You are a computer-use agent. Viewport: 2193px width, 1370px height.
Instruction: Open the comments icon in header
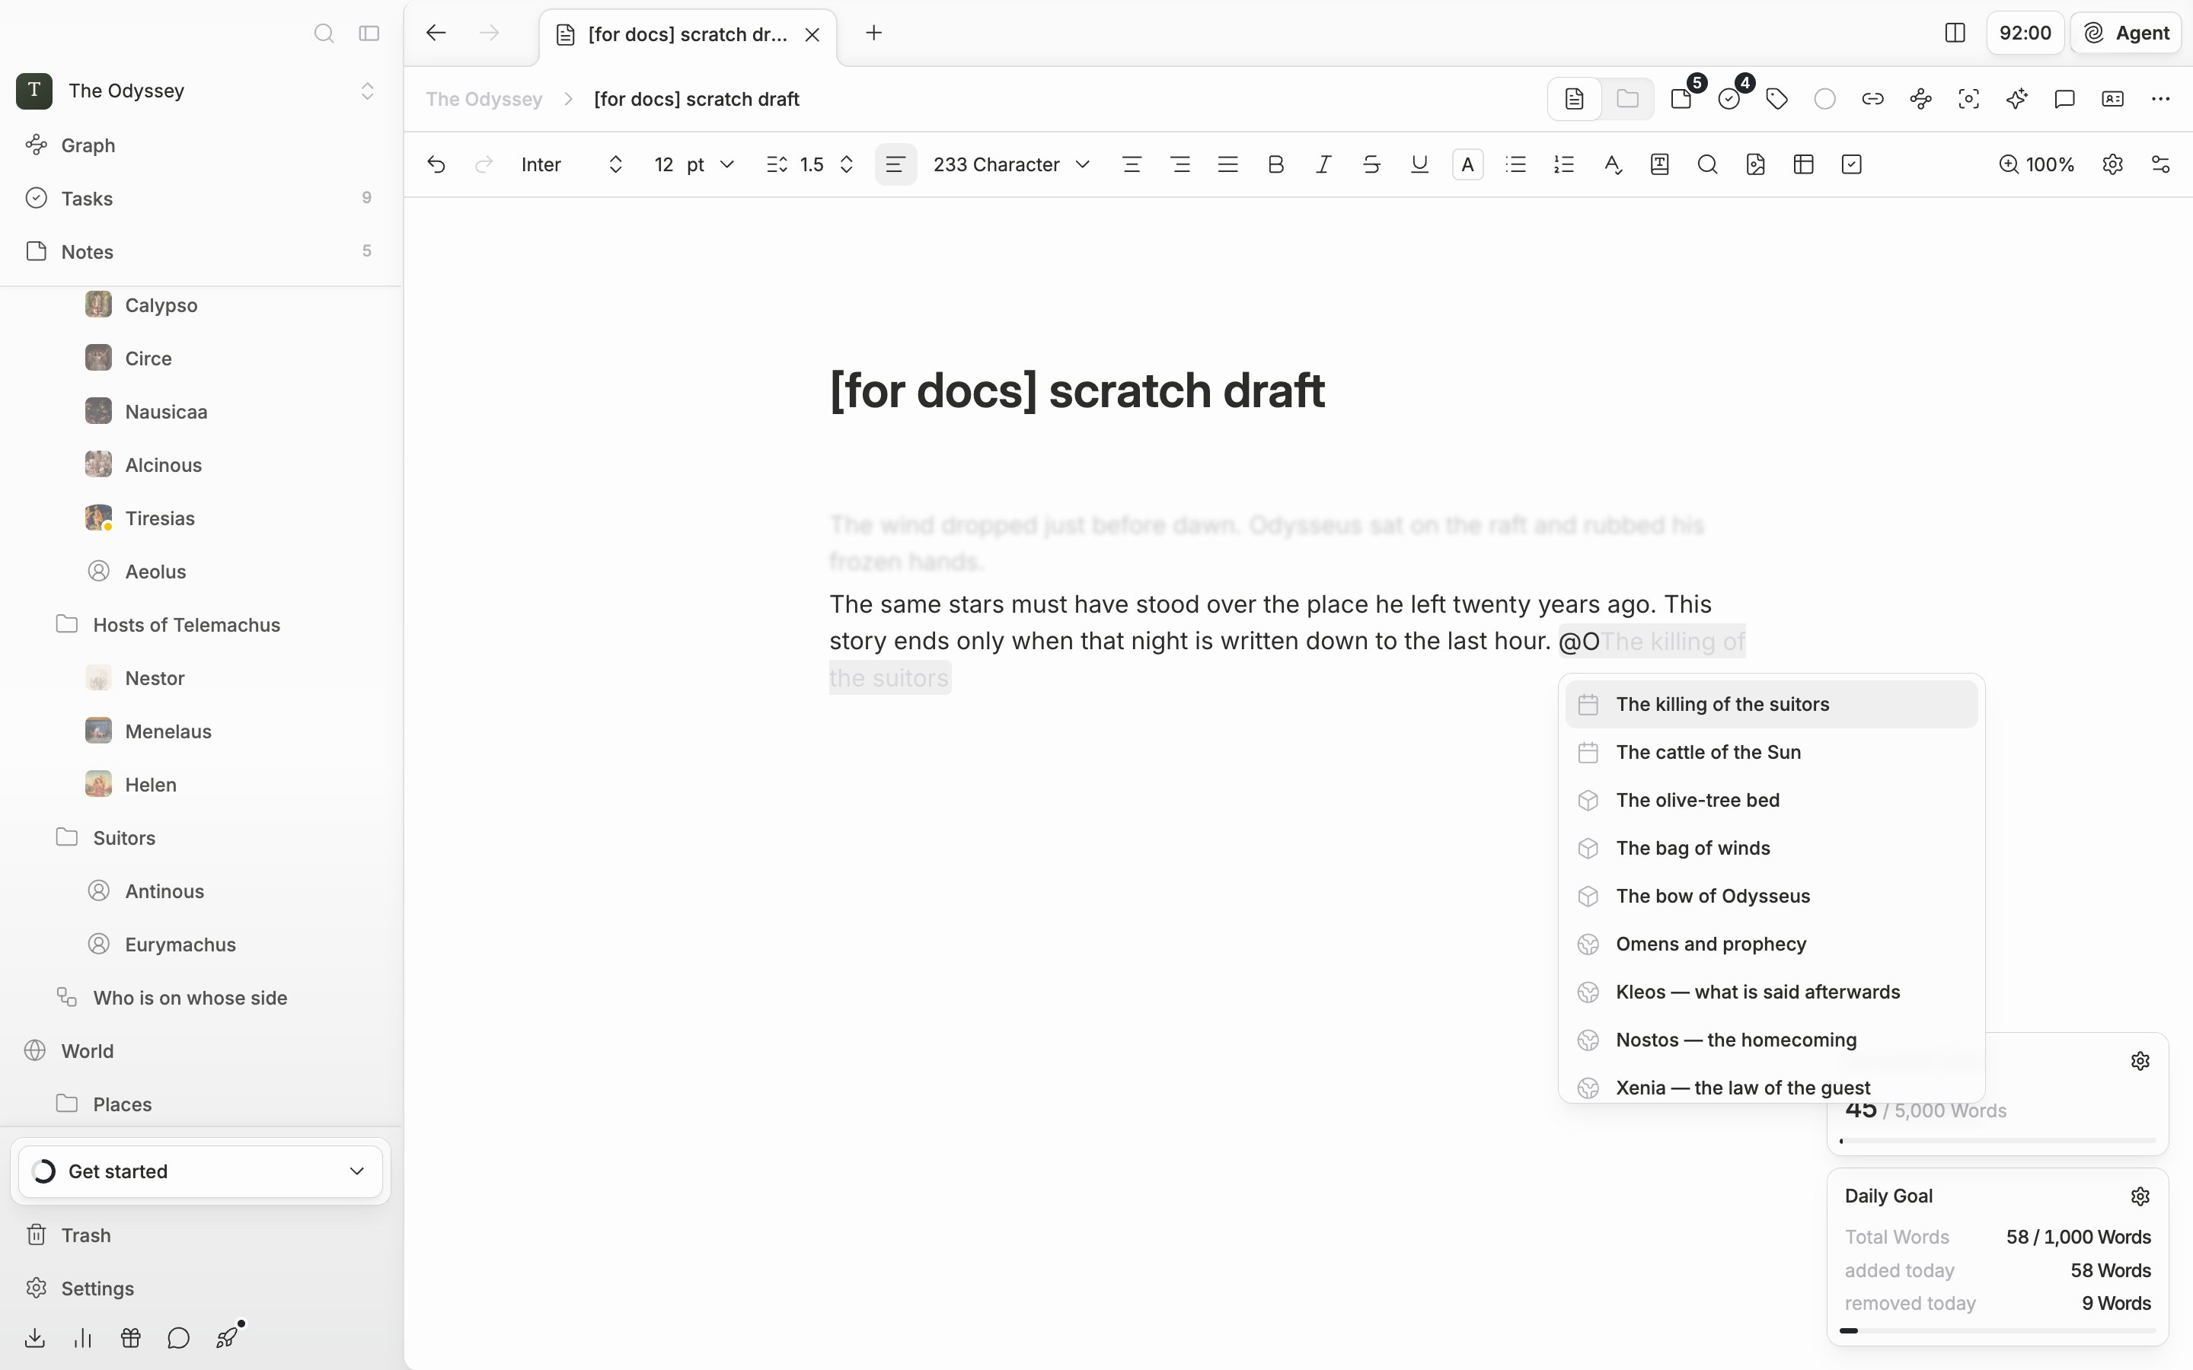pyautogui.click(x=2064, y=99)
